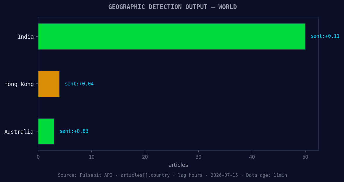Screen dimensions: 344x182
Task: Select the 'Australia' axis label
Action: tap(19, 132)
